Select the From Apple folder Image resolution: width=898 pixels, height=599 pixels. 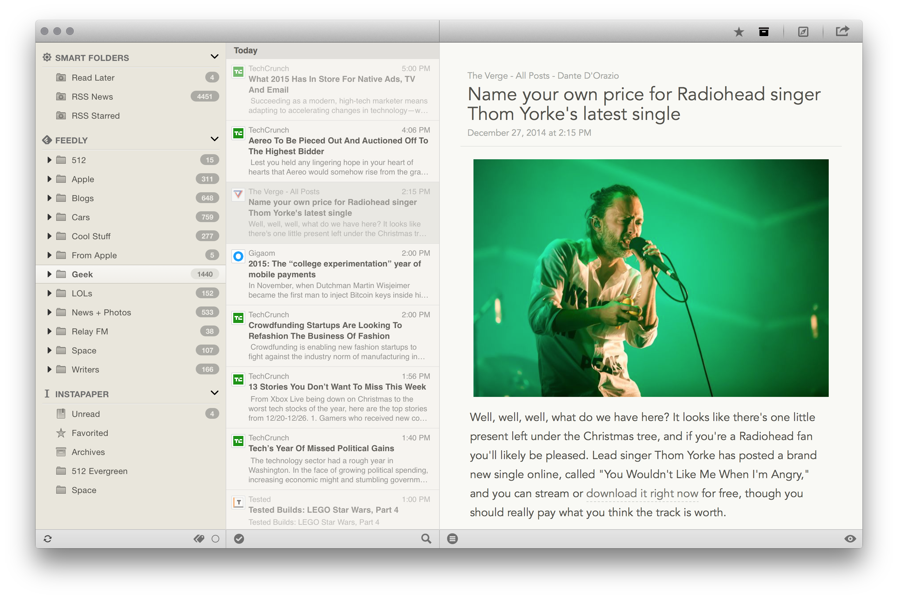click(x=131, y=255)
